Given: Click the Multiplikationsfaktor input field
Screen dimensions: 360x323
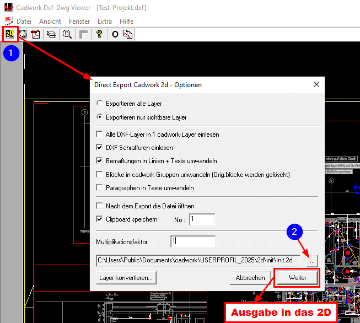Looking at the screenshot, I should point(193,241).
